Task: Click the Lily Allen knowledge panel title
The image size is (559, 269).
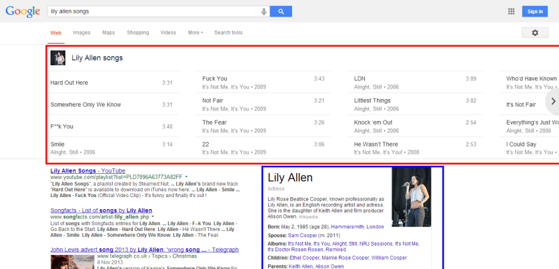Action: click(x=290, y=178)
